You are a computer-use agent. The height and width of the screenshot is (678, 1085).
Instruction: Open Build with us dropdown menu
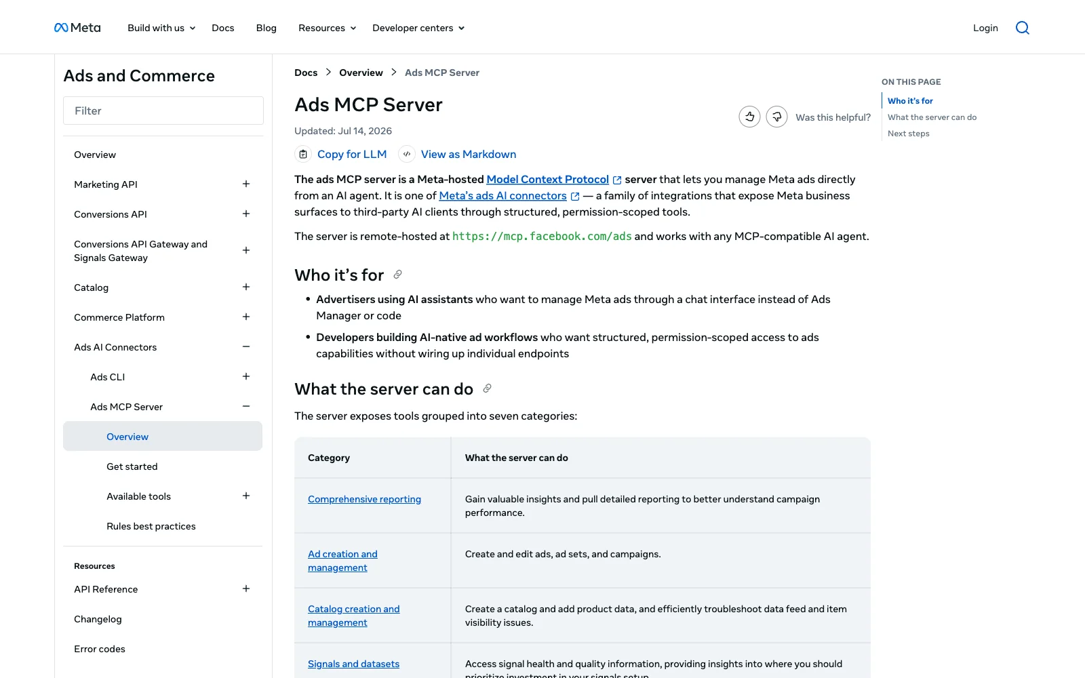click(161, 28)
